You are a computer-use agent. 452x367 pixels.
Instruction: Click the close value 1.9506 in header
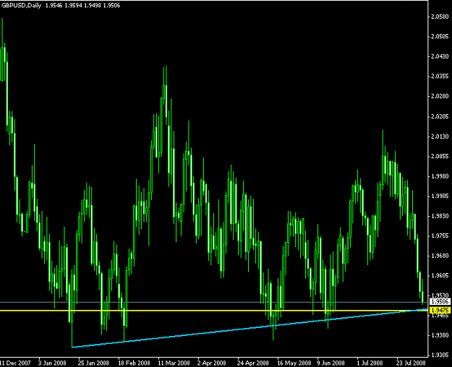[x=111, y=6]
